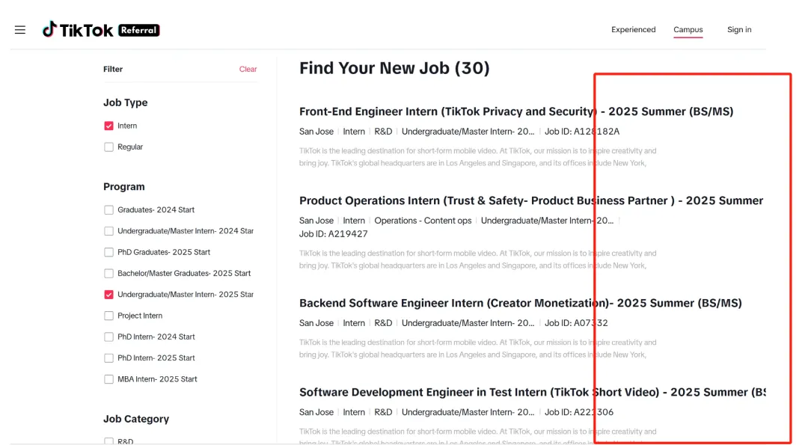
Task: Check the R&D job category checkbox
Action: coord(108,441)
